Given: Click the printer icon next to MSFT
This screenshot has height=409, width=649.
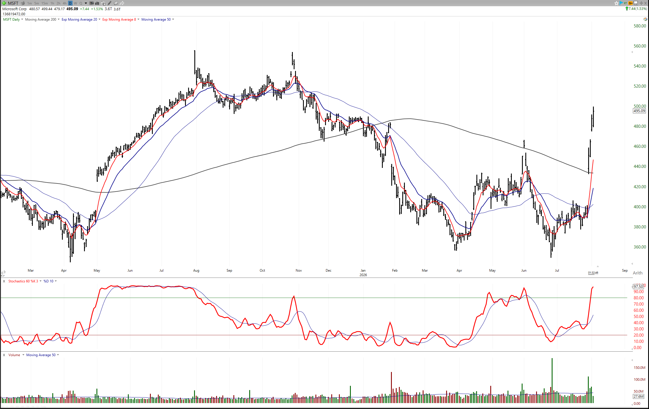Looking at the screenshot, I should pos(23,3).
